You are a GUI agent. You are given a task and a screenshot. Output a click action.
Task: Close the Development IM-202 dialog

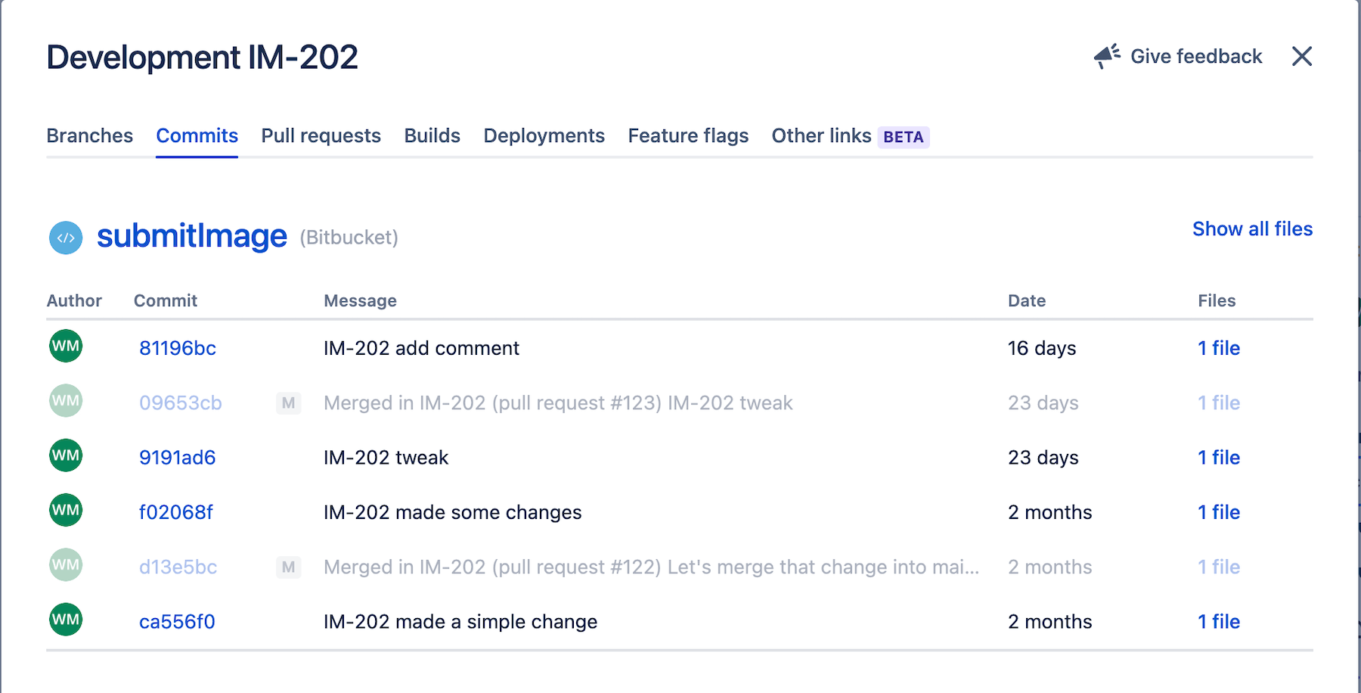pyautogui.click(x=1302, y=56)
